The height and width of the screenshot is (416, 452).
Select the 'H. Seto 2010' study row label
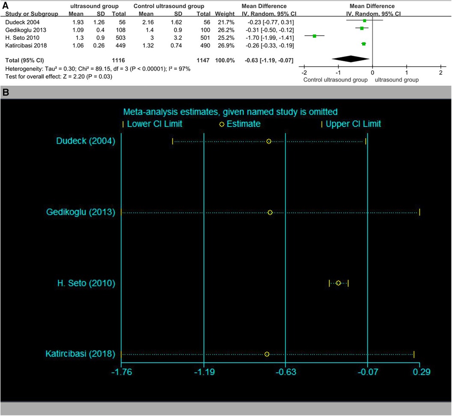[22, 38]
